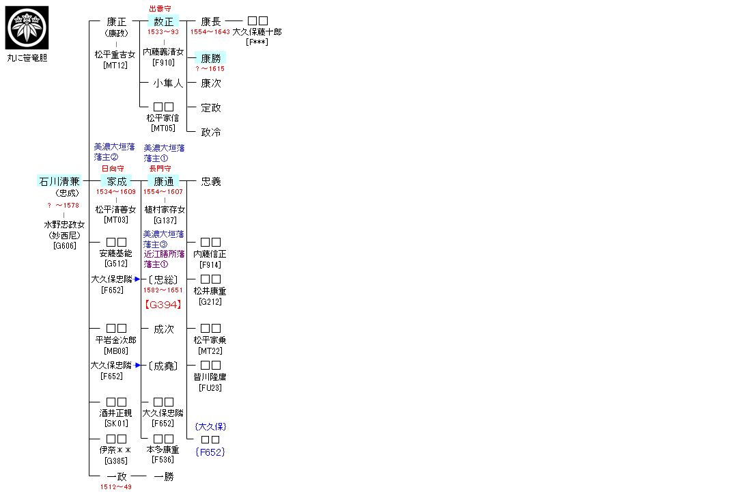
Task: Click the bamboo gentian family crest image
Action: (27, 27)
